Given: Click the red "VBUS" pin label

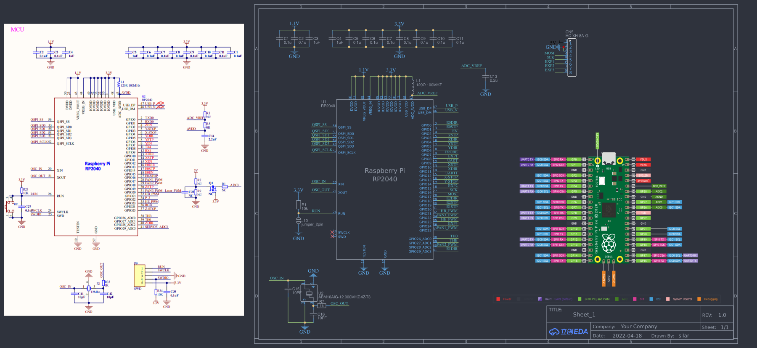Looking at the screenshot, I should (x=643, y=159).
